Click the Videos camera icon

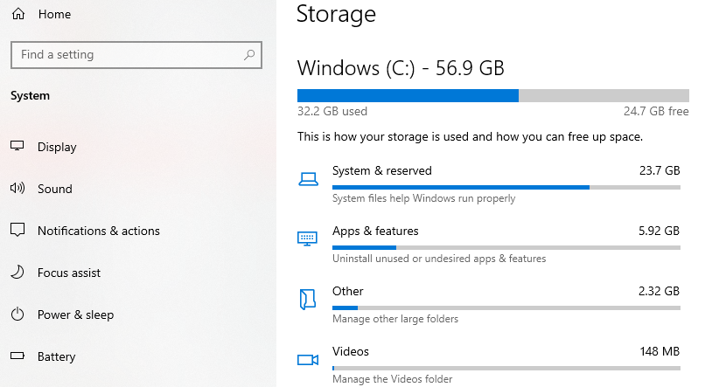click(308, 360)
